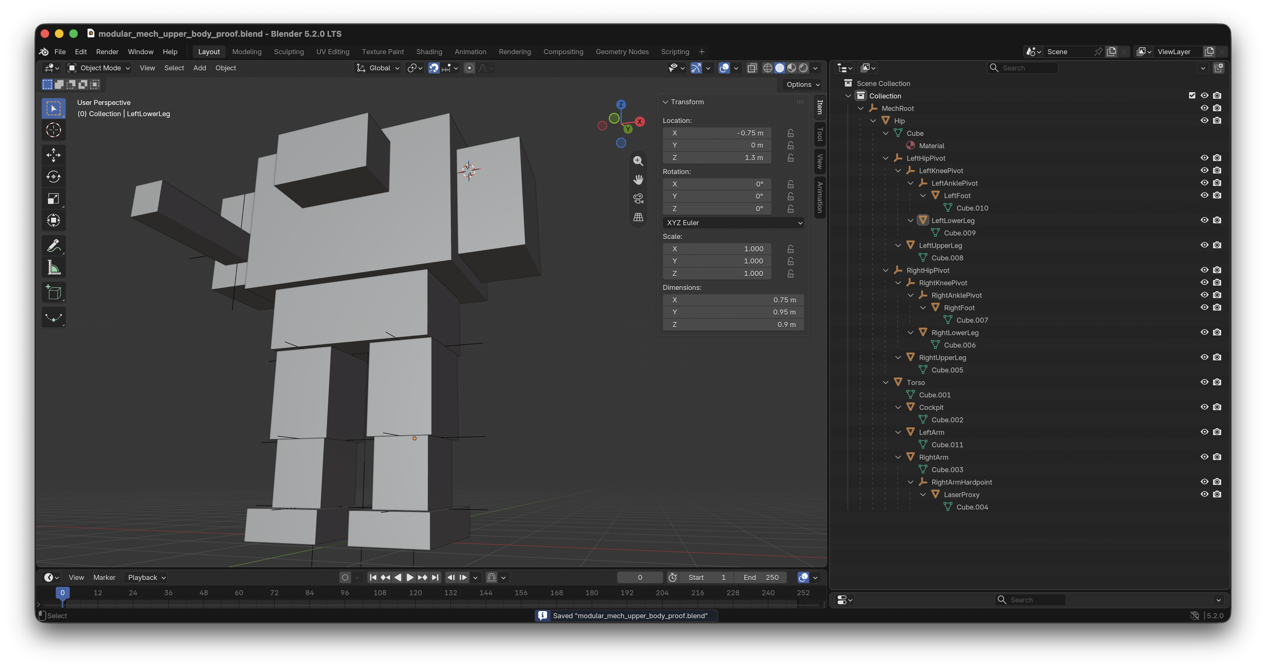
Task: Adjust the Dimensions Y value field
Action: (733, 312)
